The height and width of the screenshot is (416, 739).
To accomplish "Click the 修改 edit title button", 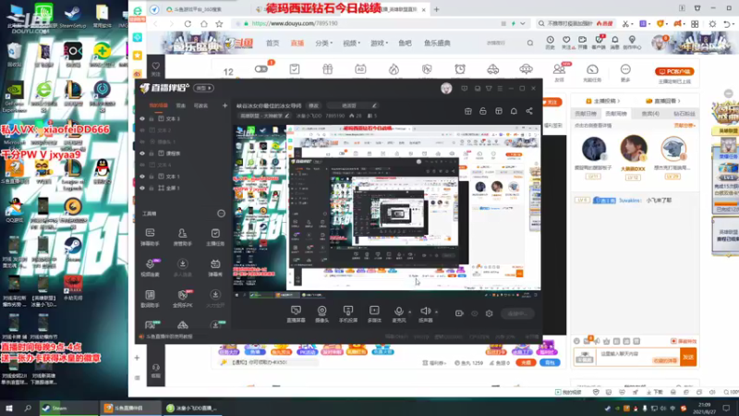I will pyautogui.click(x=313, y=105).
